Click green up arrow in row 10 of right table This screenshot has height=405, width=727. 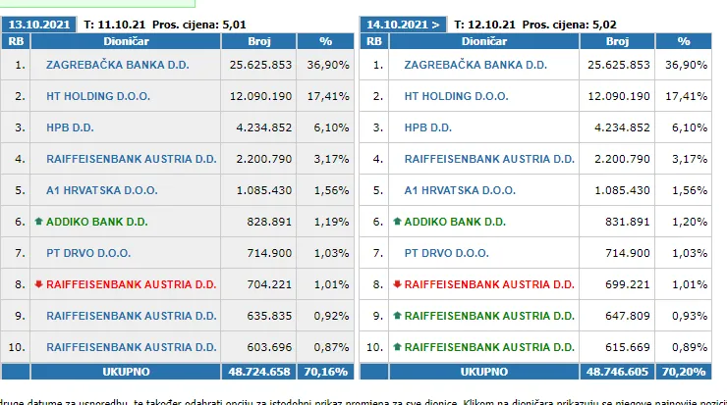tap(397, 347)
